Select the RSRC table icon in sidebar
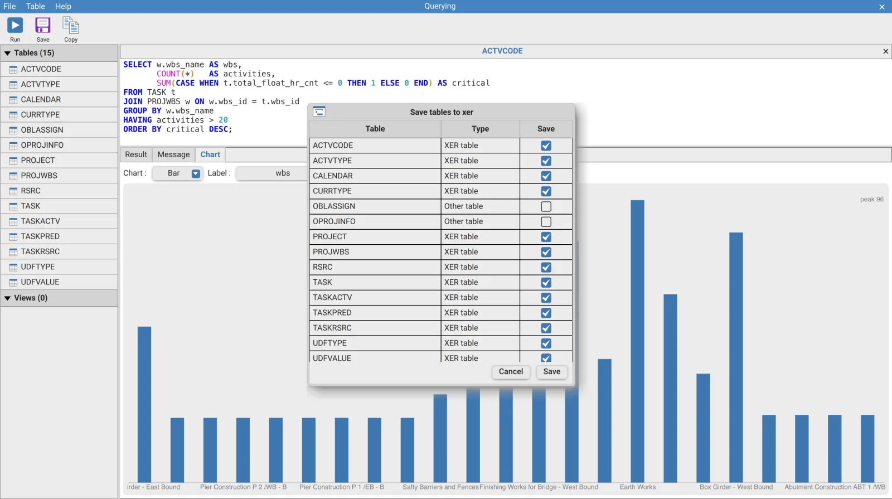The width and height of the screenshot is (892, 499). [x=13, y=191]
